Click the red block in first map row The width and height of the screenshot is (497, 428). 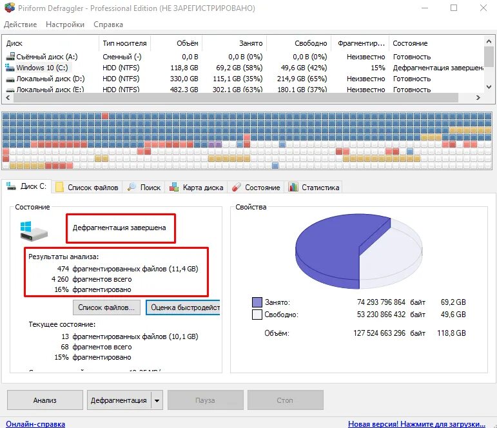click(x=105, y=116)
